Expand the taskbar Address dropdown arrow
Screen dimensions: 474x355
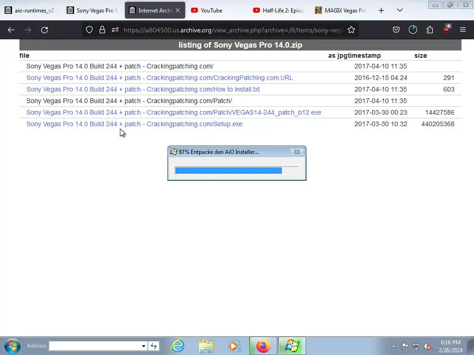(x=143, y=346)
